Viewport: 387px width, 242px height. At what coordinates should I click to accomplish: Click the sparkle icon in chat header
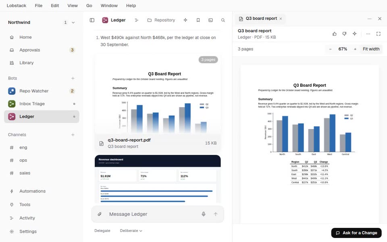click(x=185, y=20)
